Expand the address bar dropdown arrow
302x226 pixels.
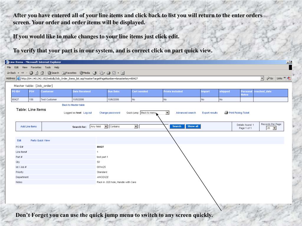coord(262,78)
